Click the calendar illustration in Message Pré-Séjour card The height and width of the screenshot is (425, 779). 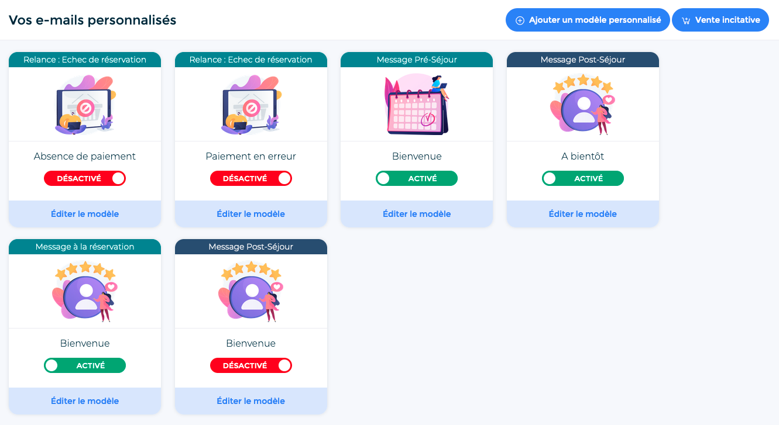click(x=417, y=104)
